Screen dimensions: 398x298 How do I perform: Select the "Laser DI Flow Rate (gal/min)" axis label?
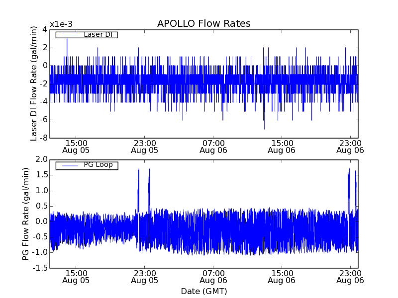coord(34,83)
